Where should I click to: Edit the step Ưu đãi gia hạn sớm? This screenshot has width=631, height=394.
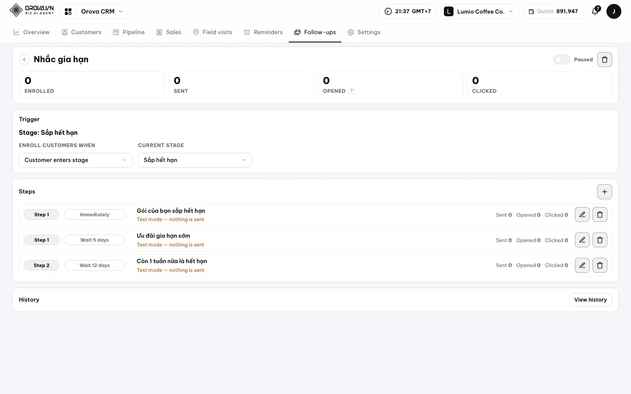click(582, 240)
